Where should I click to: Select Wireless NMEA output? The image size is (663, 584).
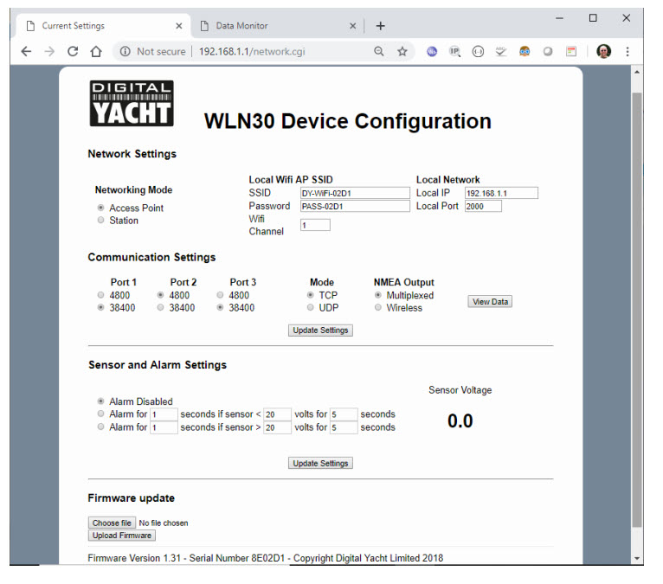378,307
